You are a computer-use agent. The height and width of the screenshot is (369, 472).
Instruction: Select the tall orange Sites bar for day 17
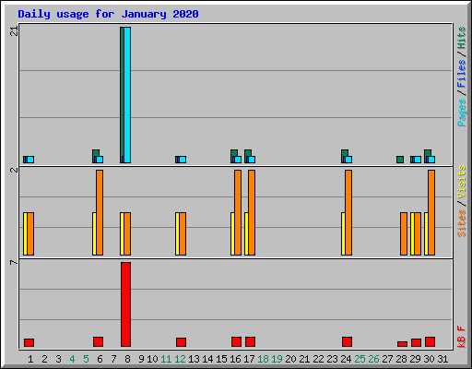252,212
